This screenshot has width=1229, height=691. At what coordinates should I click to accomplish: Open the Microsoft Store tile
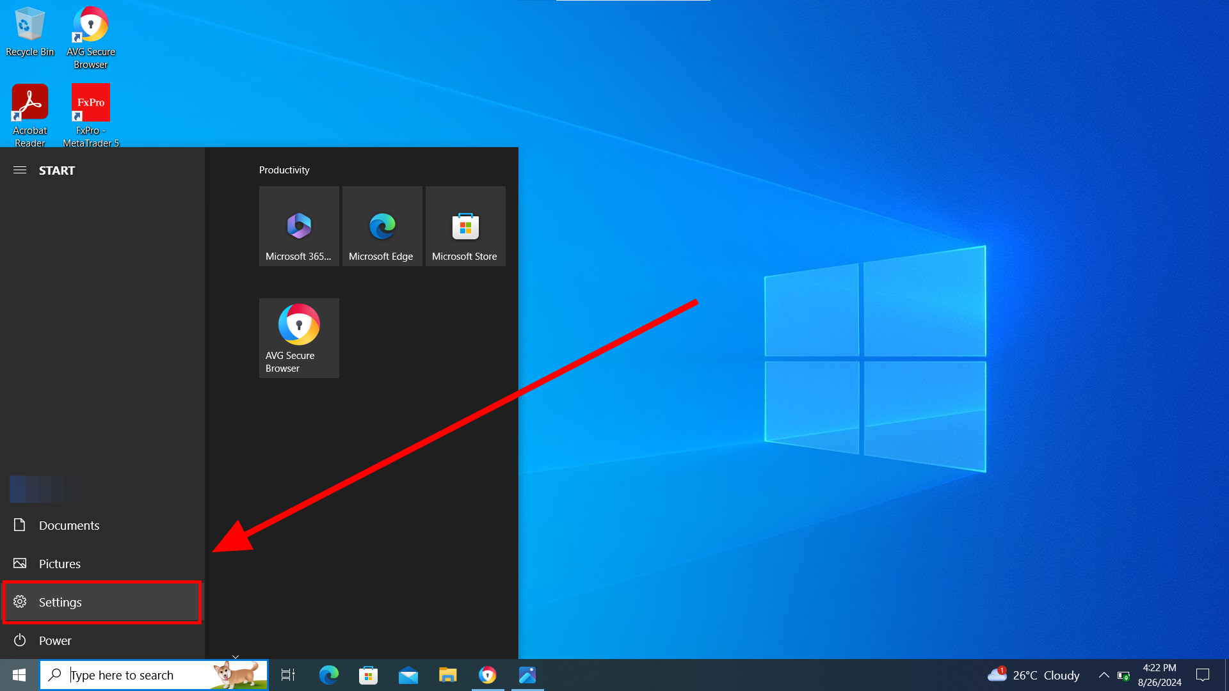coord(465,226)
